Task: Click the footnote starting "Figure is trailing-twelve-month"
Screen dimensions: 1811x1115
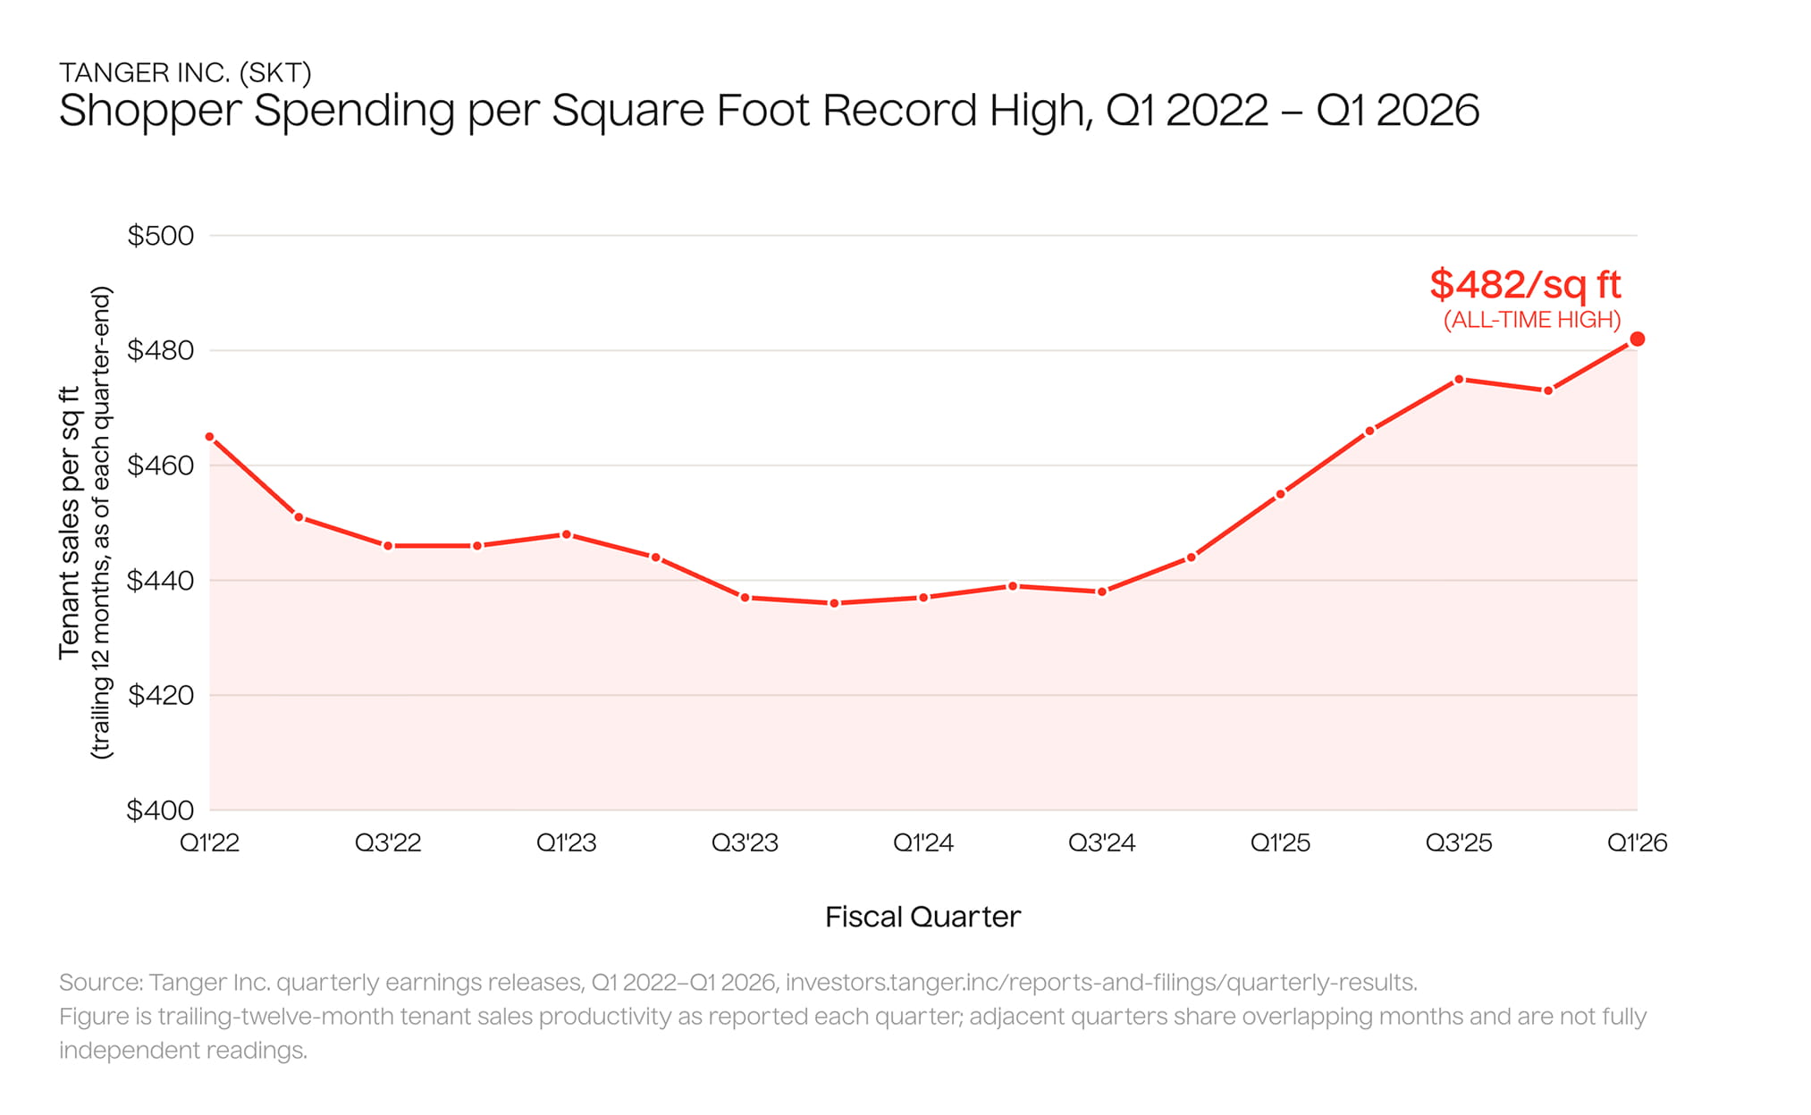Action: point(853,1034)
